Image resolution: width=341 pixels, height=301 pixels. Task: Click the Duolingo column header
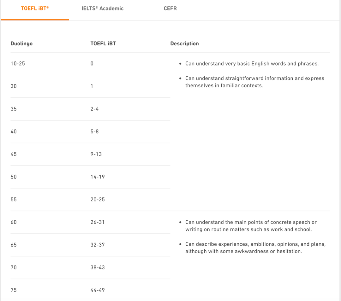(x=21, y=44)
